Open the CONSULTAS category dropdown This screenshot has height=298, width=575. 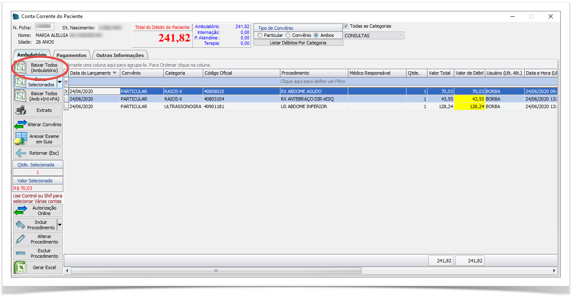pos(401,36)
